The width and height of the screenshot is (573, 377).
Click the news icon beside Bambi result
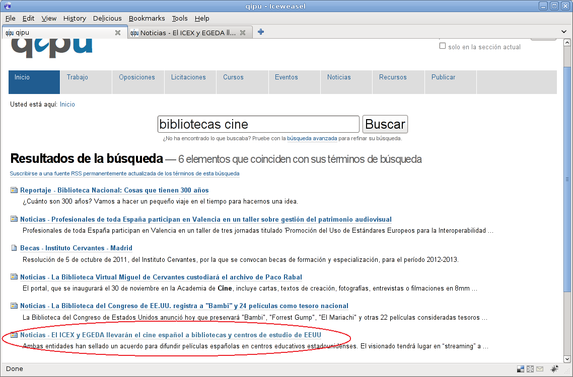pos(14,306)
